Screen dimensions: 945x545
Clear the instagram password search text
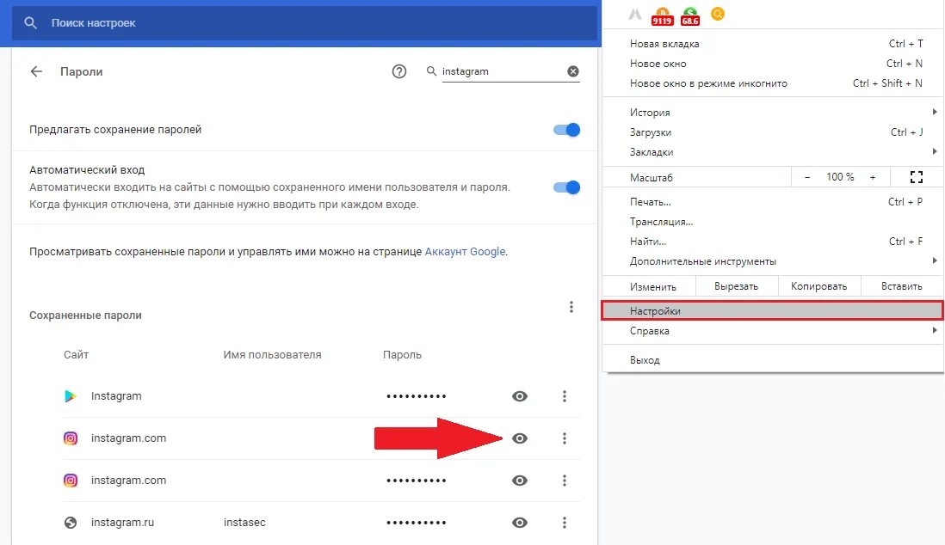pos(573,71)
